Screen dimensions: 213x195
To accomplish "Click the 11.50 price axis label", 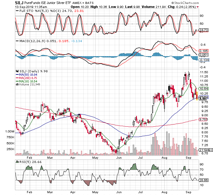I will point(204,72).
